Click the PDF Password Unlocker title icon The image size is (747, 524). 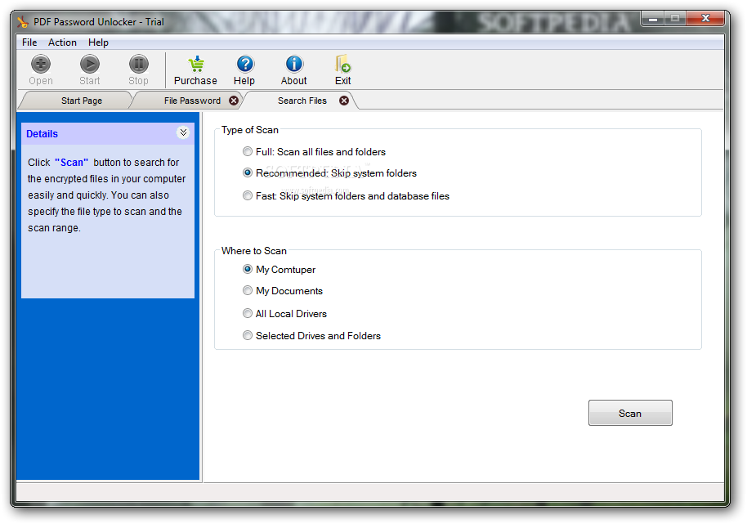pyautogui.click(x=22, y=22)
